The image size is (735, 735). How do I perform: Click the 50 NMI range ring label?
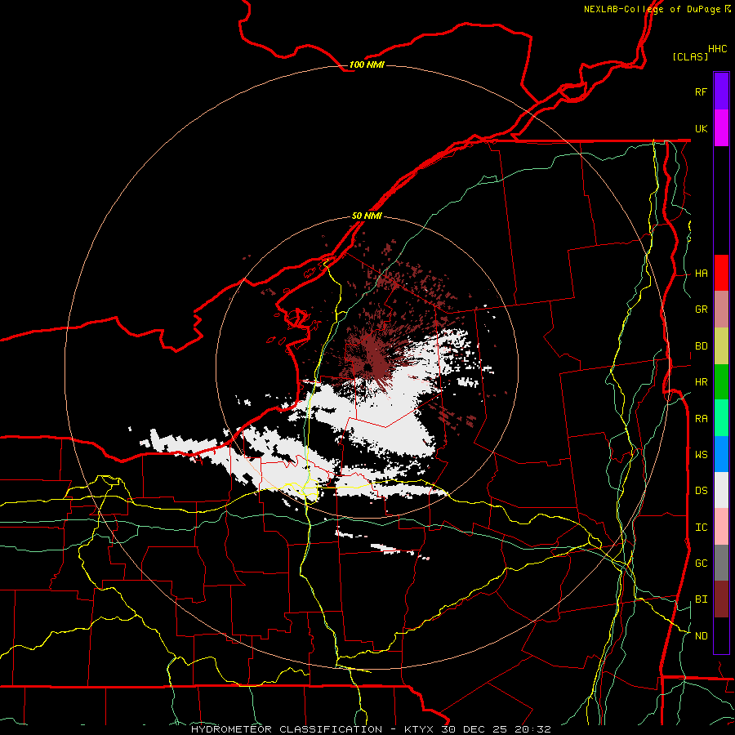[367, 216]
